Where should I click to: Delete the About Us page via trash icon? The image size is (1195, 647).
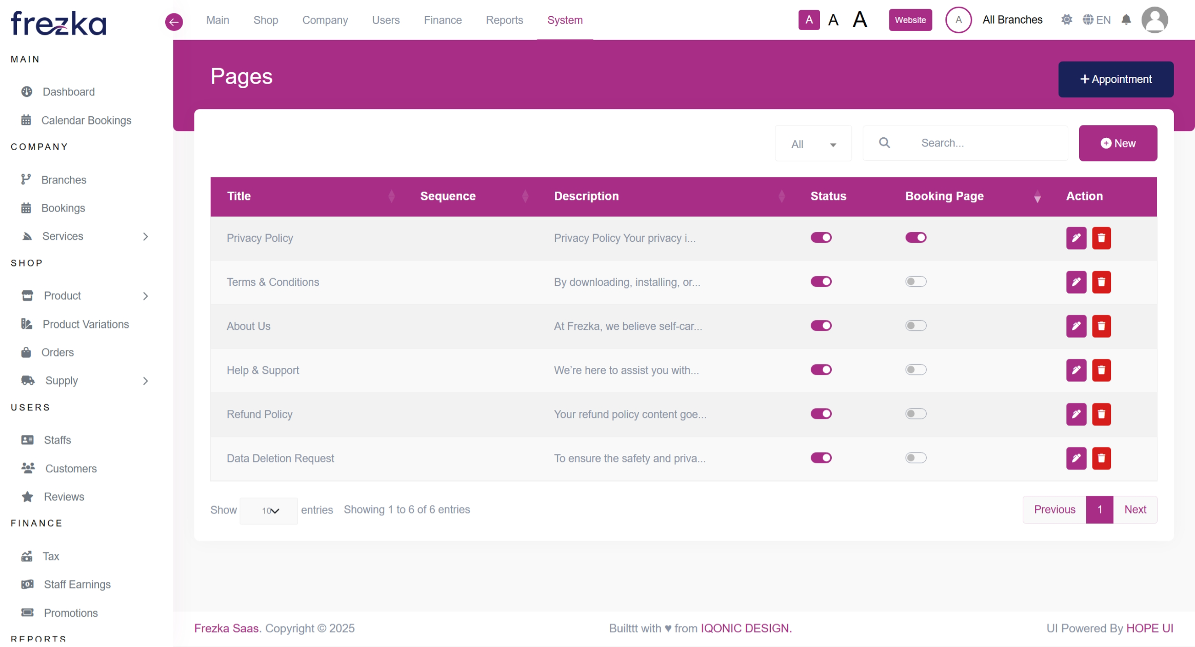click(x=1101, y=326)
